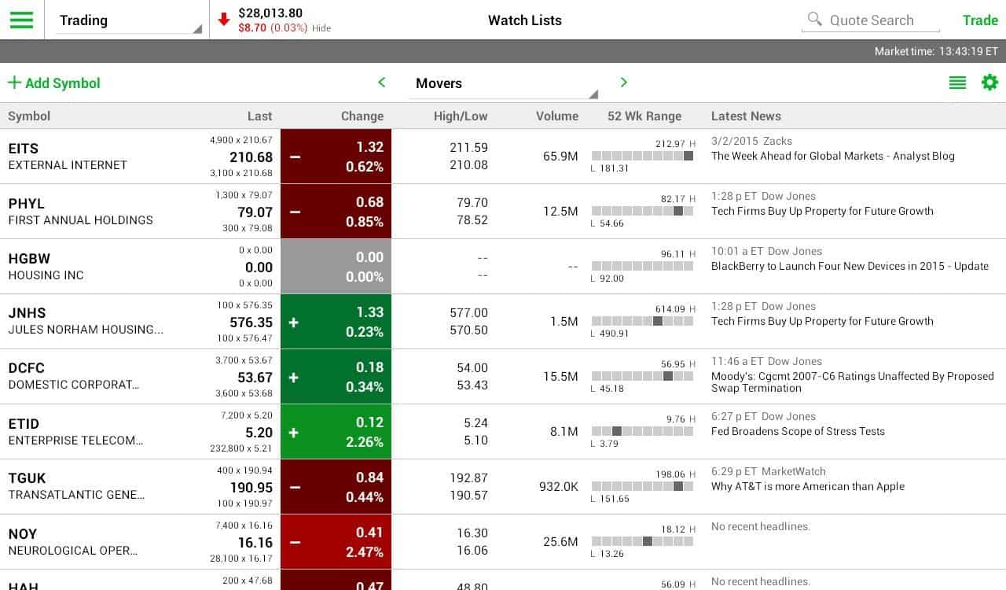Click TGUK volume 932.0K
1006x590 pixels.
click(559, 487)
